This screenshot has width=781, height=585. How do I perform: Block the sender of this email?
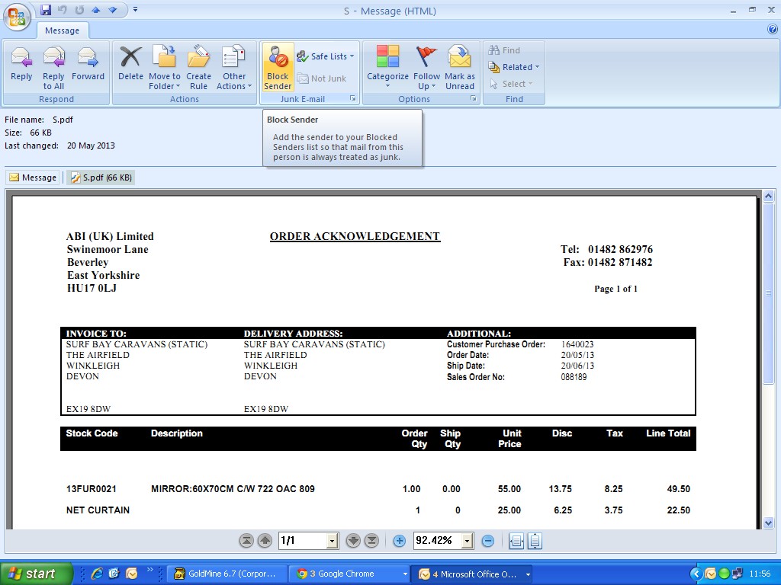point(278,67)
